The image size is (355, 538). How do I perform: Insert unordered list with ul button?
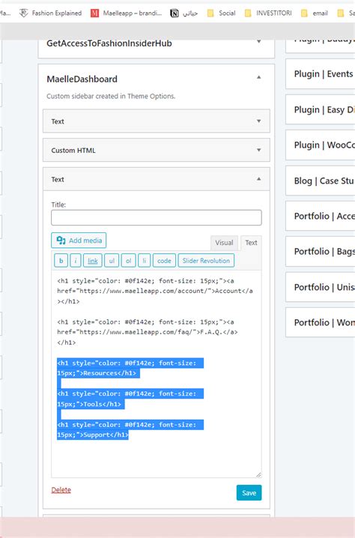[112, 261]
